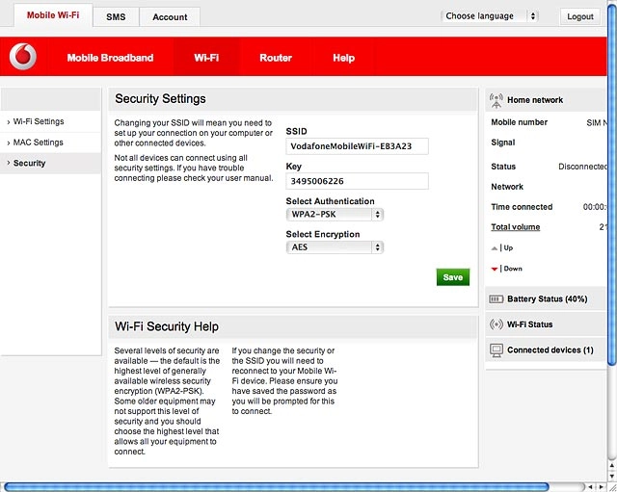Image resolution: width=617 pixels, height=492 pixels.
Task: Click the Battery Status battery icon
Action: tap(496, 299)
